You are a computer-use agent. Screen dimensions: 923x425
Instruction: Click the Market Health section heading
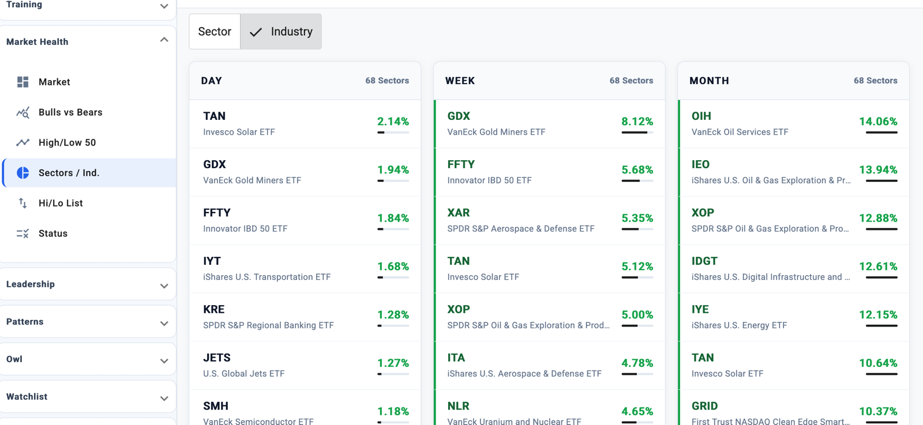click(37, 41)
